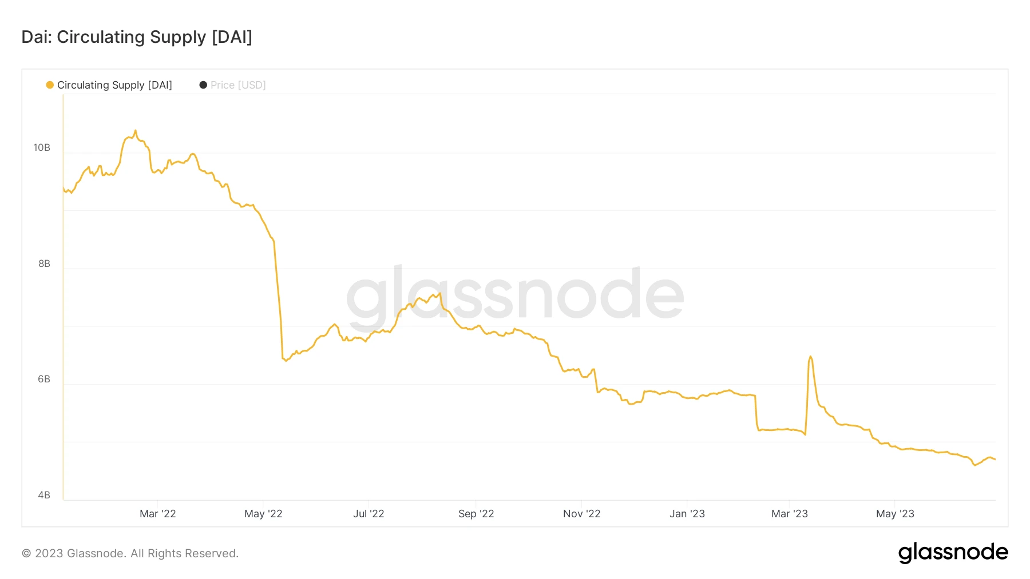Toggle the Circulating Supply [DAI] series label
The image size is (1030, 579).
click(x=114, y=85)
